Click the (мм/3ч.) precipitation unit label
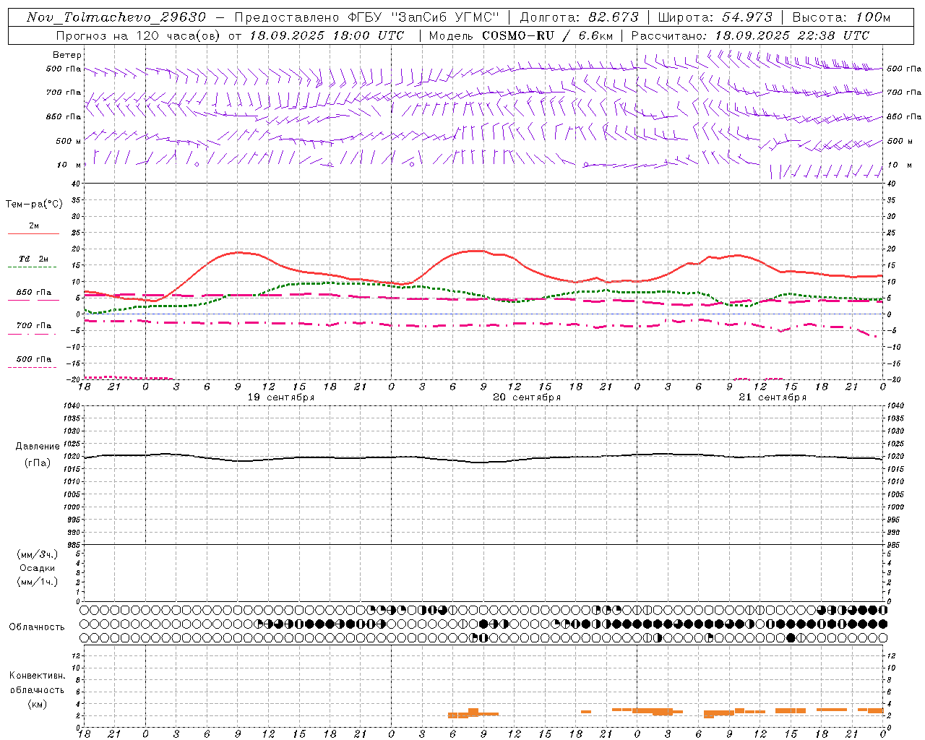925x740 pixels. pyautogui.click(x=38, y=554)
